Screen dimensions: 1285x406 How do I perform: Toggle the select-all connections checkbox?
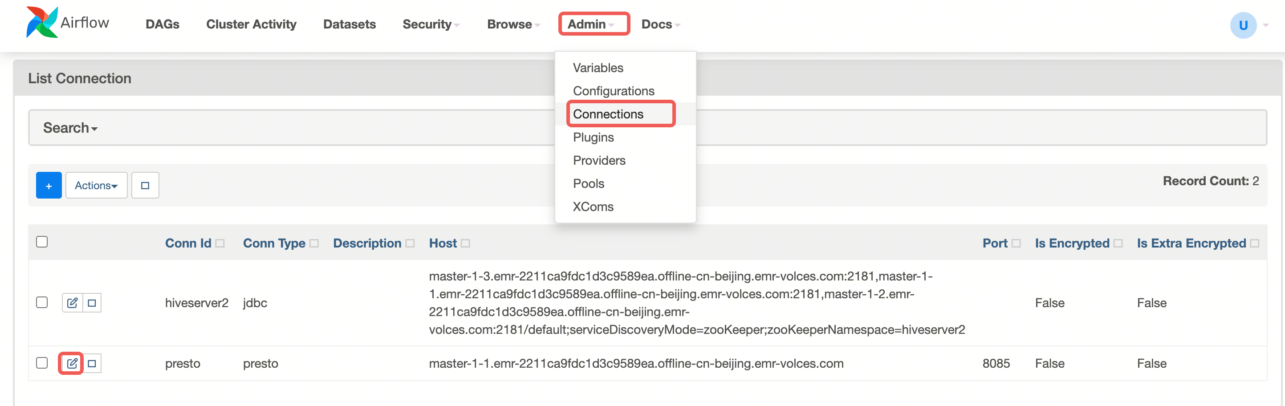tap(42, 242)
